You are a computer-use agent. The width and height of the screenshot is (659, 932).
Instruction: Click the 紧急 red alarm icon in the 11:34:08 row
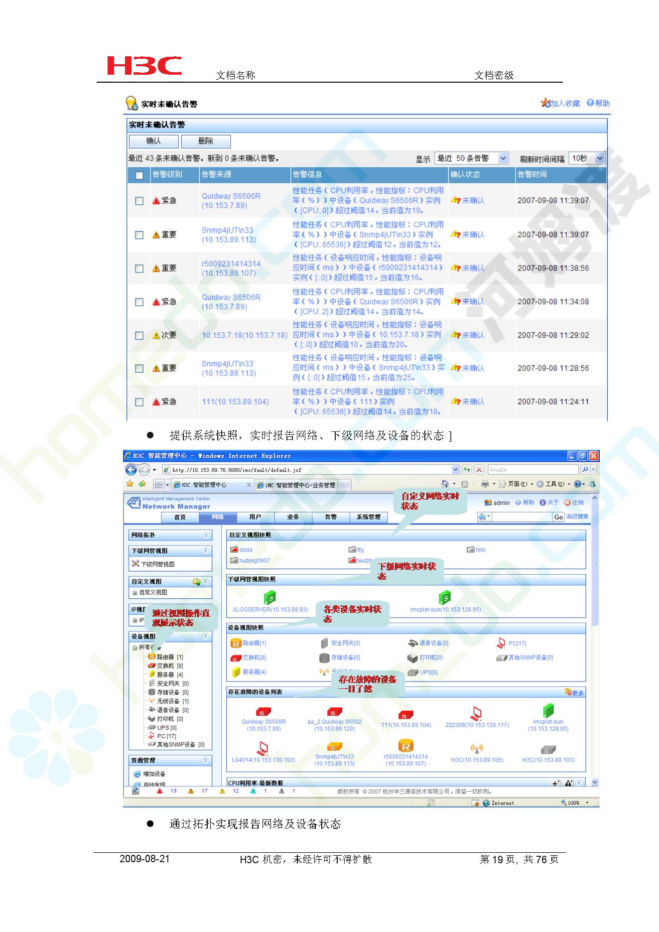point(156,302)
